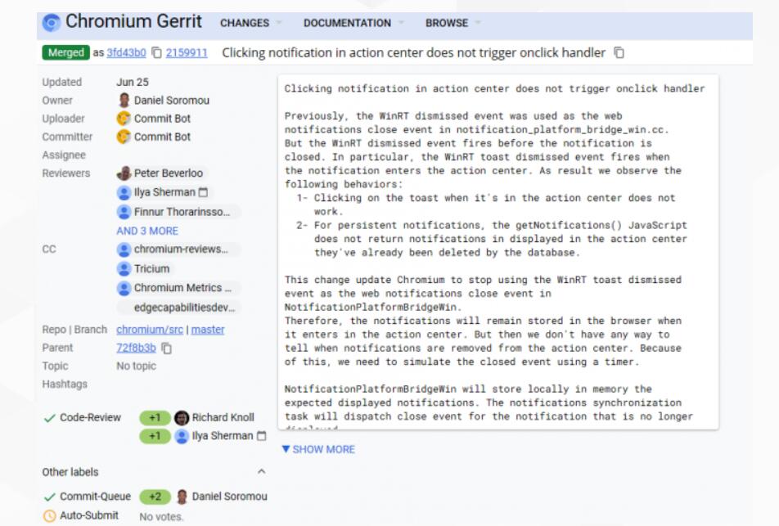Screen dimensions: 779x526
Task: Copy the commit hash 3fd43b0
Action: (x=156, y=52)
